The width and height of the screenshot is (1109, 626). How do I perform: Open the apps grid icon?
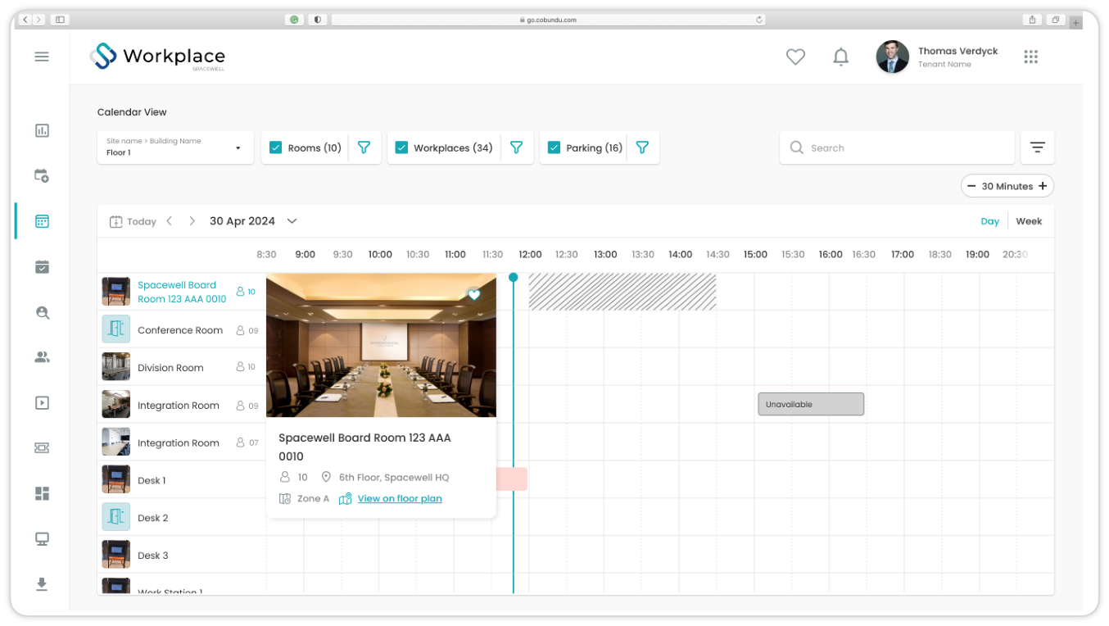point(1031,57)
